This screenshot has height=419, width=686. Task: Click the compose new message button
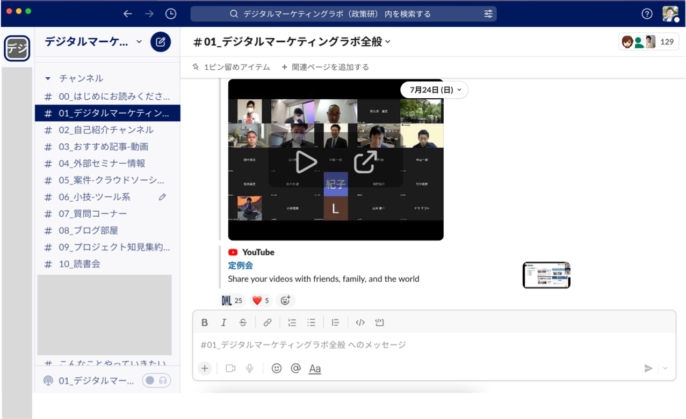point(160,41)
